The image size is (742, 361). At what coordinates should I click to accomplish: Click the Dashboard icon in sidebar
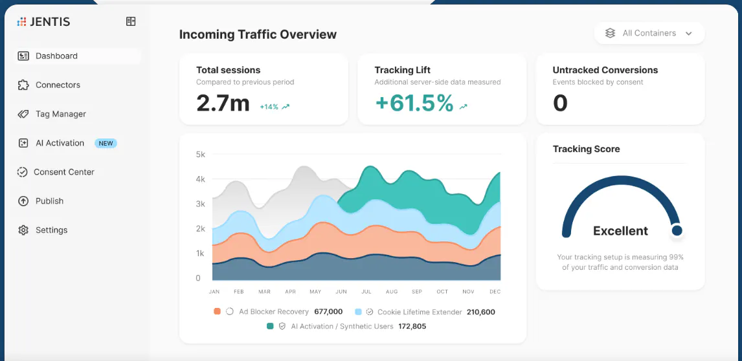(23, 56)
